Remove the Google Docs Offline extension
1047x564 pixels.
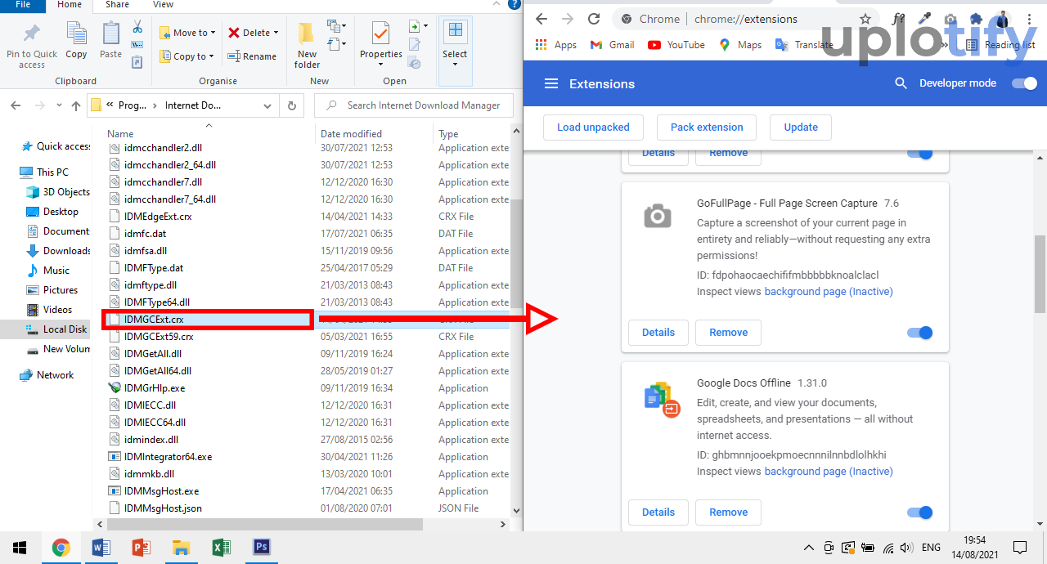pos(728,513)
